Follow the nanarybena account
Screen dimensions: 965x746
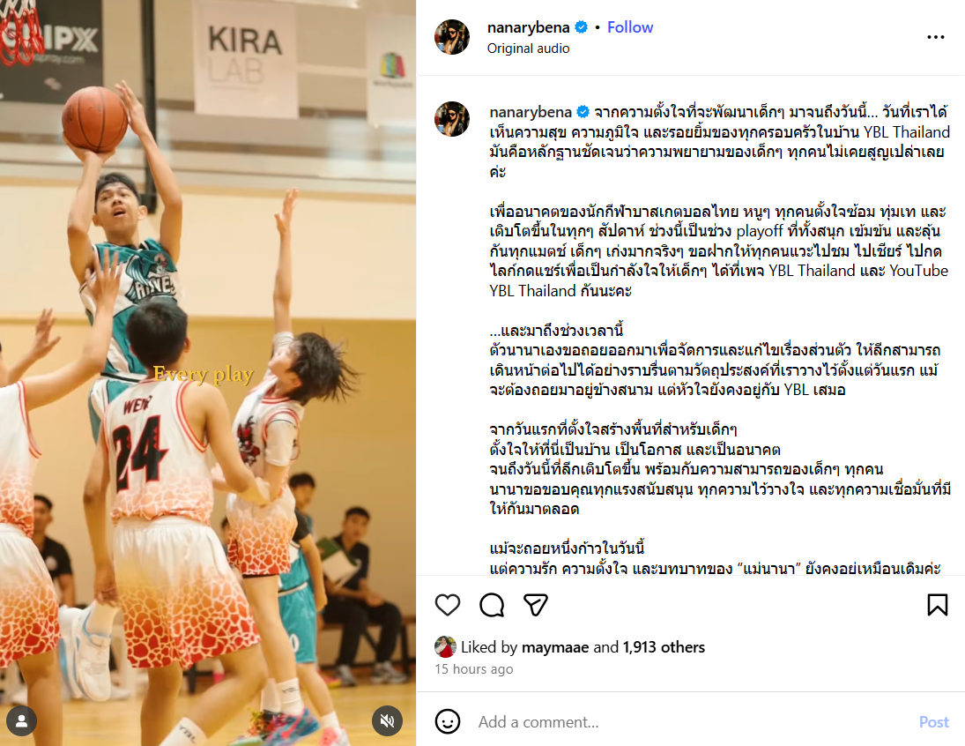(629, 27)
